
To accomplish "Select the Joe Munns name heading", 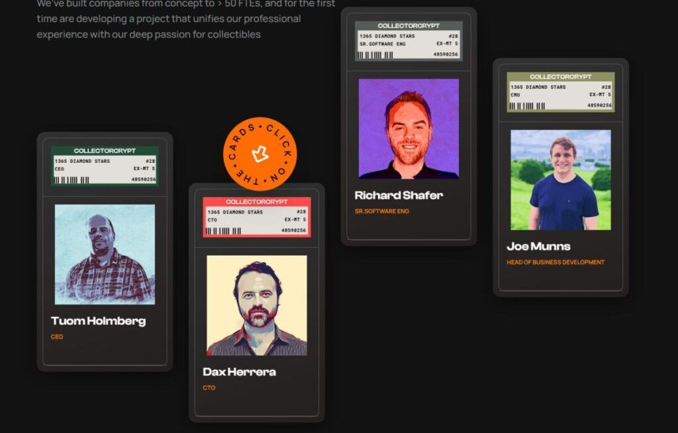I will 538,246.
